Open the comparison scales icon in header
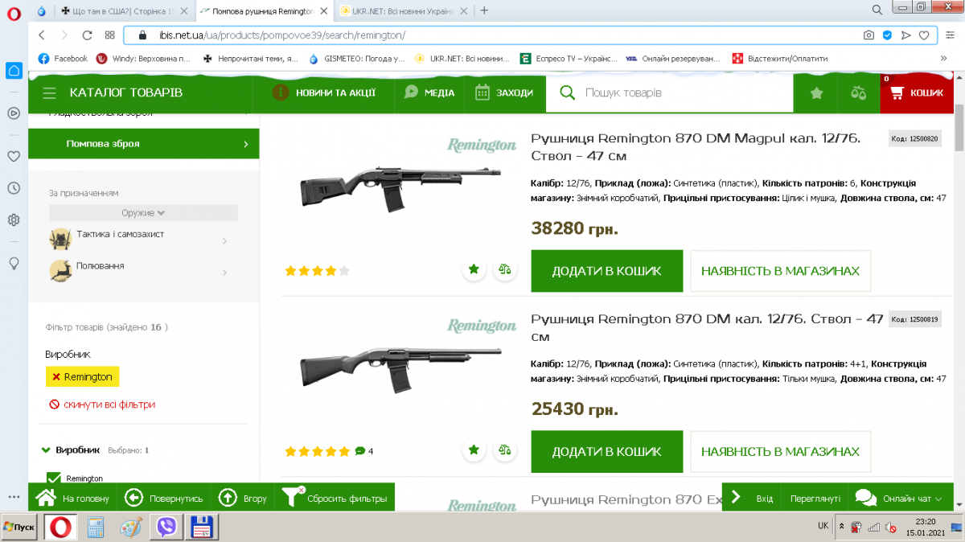This screenshot has height=542, width=965. [x=859, y=93]
